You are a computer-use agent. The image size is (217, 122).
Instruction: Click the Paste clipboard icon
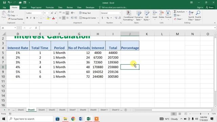point(4,14)
